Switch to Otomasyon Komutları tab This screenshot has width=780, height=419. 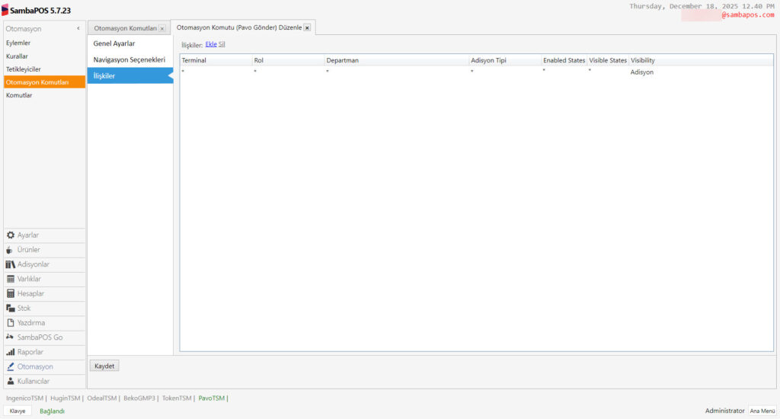click(125, 28)
